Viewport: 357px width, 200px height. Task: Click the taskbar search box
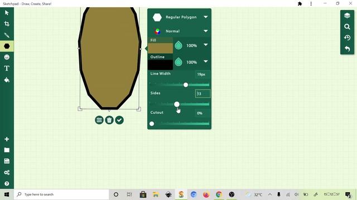pyautogui.click(x=61, y=194)
